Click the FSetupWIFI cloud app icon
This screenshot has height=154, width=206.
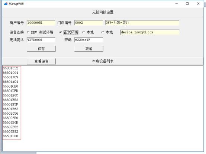tap(6, 4)
